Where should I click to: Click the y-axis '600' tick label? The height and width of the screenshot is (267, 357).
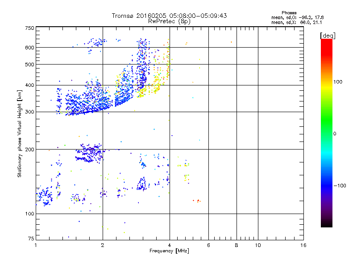[30, 48]
